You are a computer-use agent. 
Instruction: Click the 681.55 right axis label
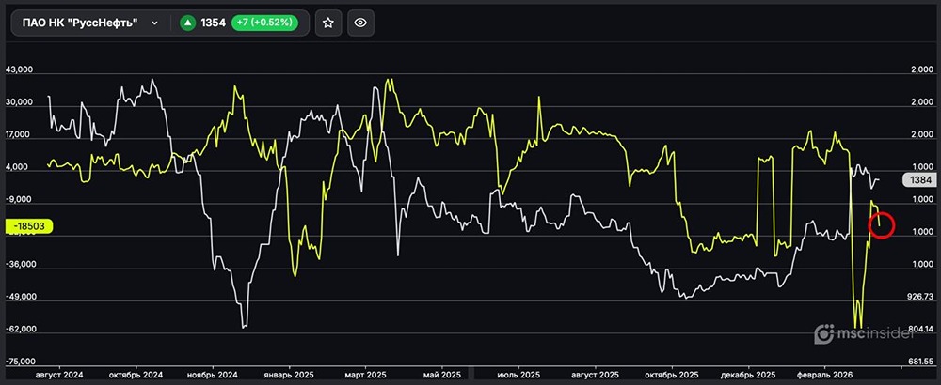(918, 362)
